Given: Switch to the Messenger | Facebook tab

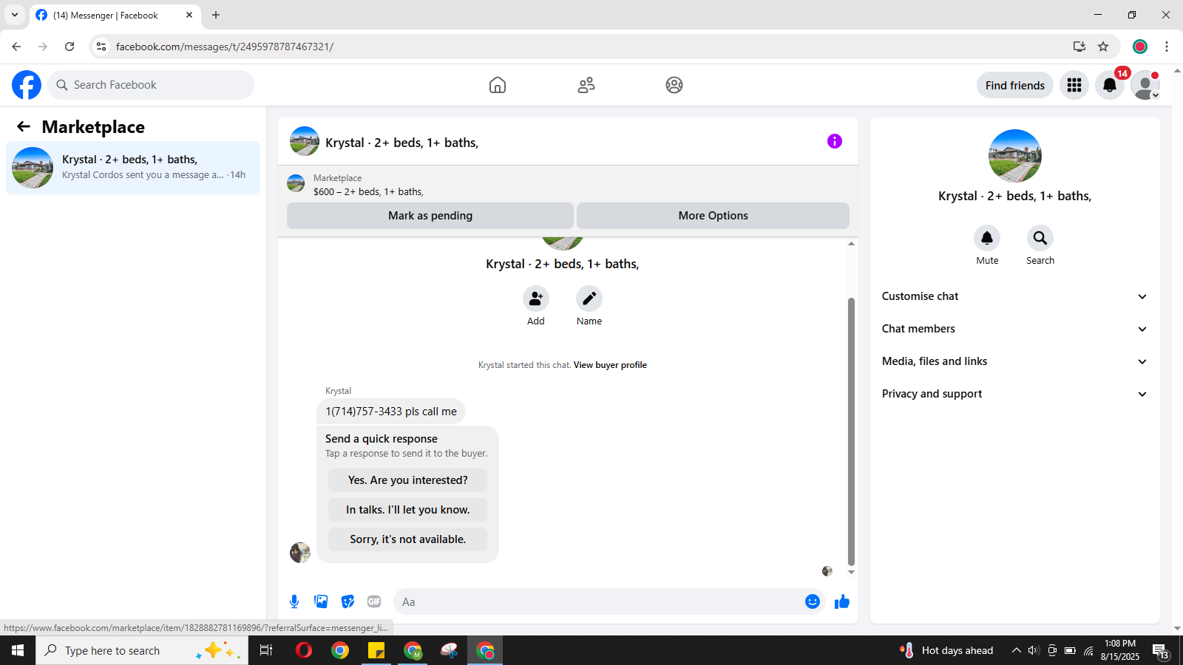Looking at the screenshot, I should tap(115, 15).
